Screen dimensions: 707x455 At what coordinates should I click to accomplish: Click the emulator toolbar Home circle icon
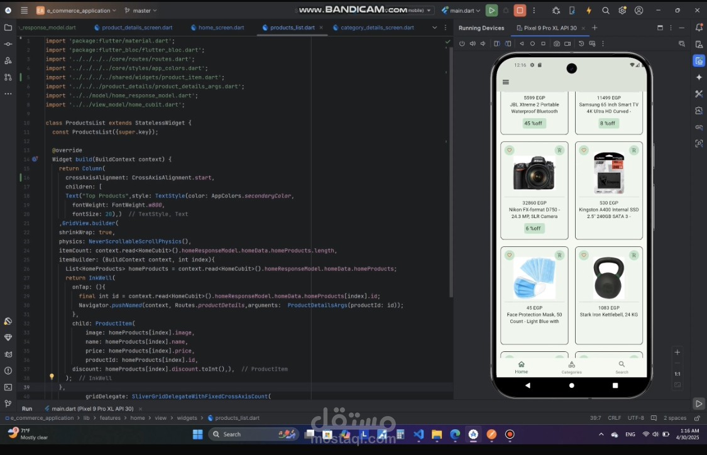[x=532, y=44]
